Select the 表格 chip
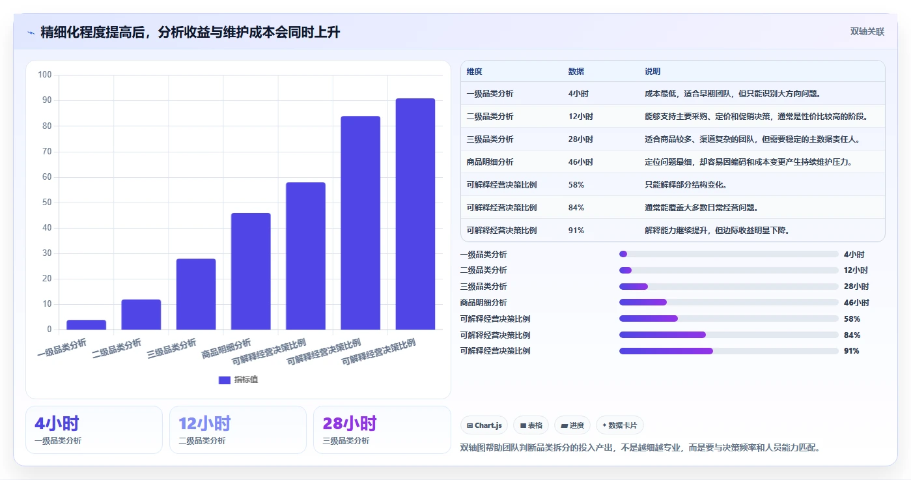The height and width of the screenshot is (480, 911). click(531, 425)
